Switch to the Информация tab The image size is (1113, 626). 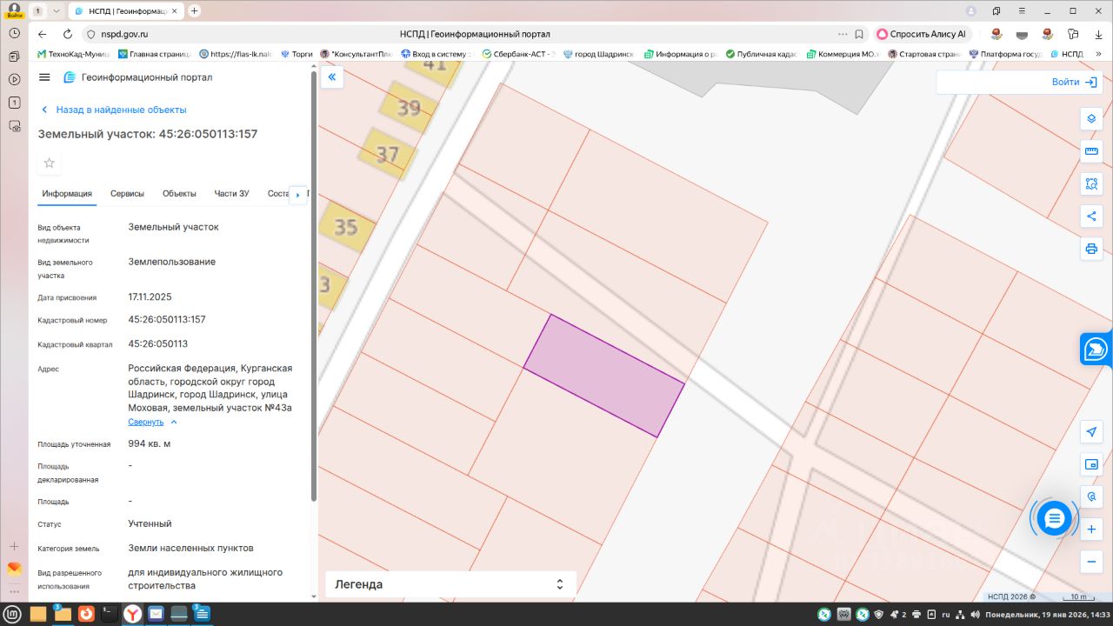(x=67, y=194)
